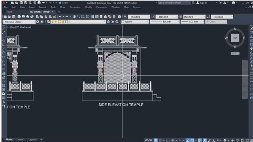Click Make Object's Layer Current icon
Image resolution: width=253 pixels, height=142 pixels.
pos(108,22)
